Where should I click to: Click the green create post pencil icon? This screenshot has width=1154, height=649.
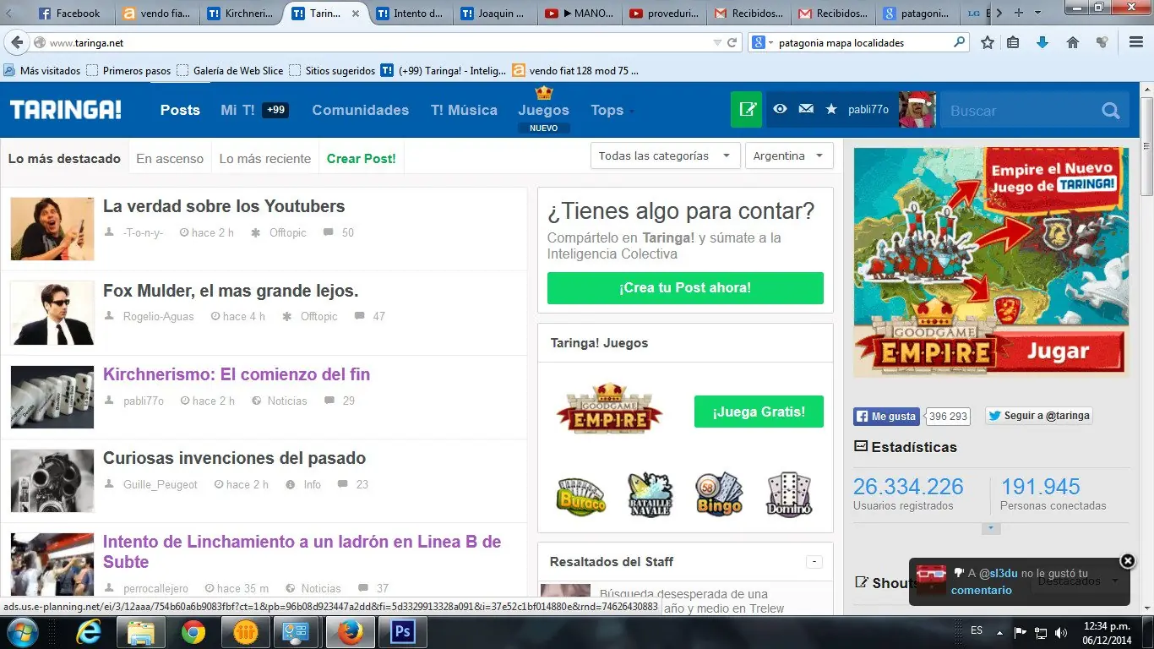click(747, 110)
